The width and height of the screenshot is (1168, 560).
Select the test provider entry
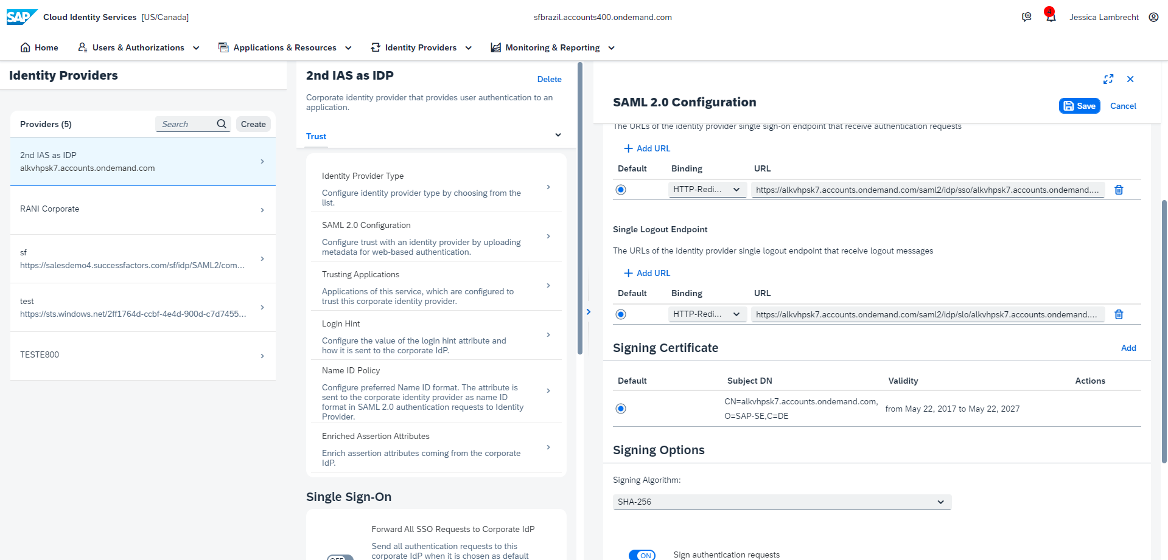(x=143, y=307)
